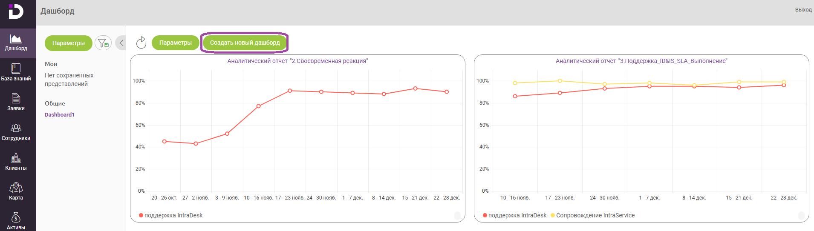This screenshot has width=814, height=231.
Task: Click the filter save funnel icon
Action: pyautogui.click(x=103, y=43)
